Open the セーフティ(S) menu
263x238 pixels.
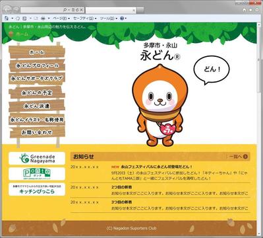[84, 19]
